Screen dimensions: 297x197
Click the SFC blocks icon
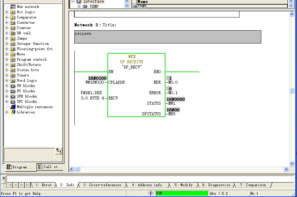pyautogui.click(x=13, y=102)
